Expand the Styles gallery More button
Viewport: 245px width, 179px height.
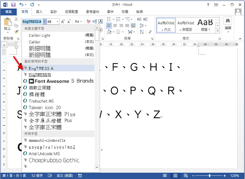tap(218, 31)
